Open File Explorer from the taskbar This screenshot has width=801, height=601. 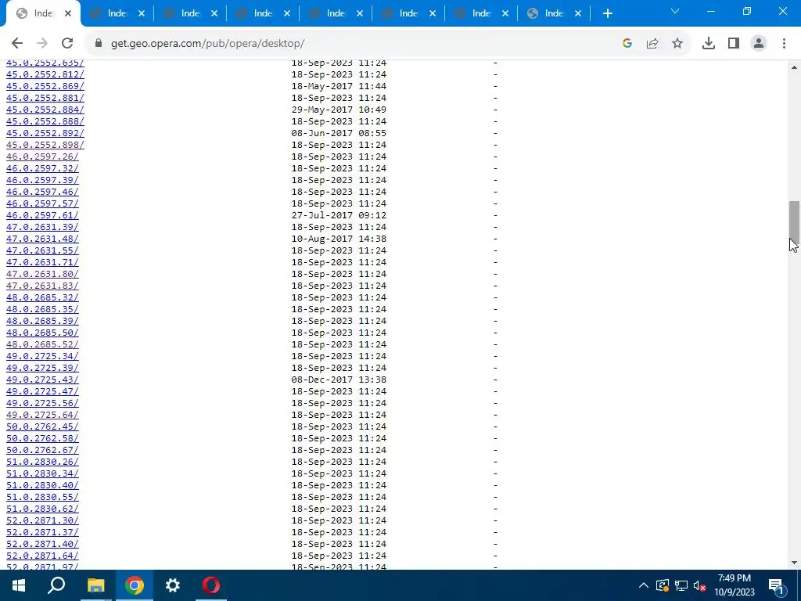[x=95, y=585]
